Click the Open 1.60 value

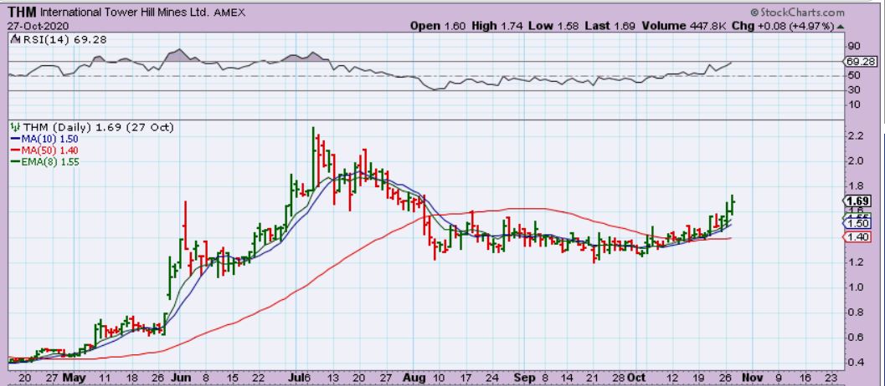[438, 26]
